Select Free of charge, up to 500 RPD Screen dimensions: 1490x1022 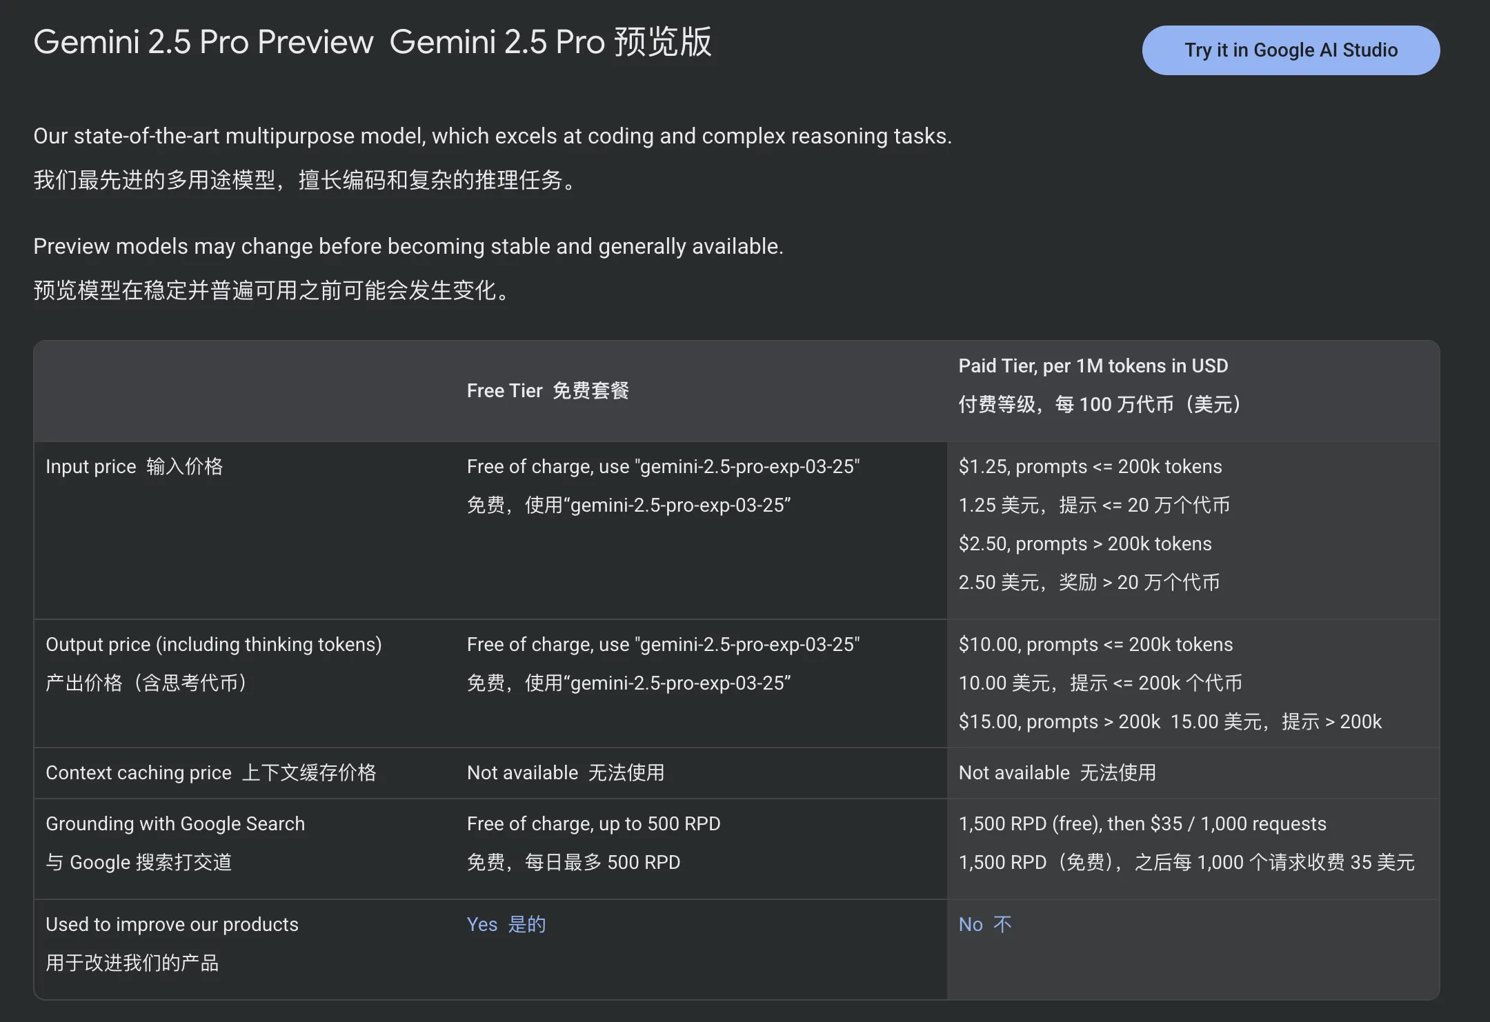[x=593, y=823]
